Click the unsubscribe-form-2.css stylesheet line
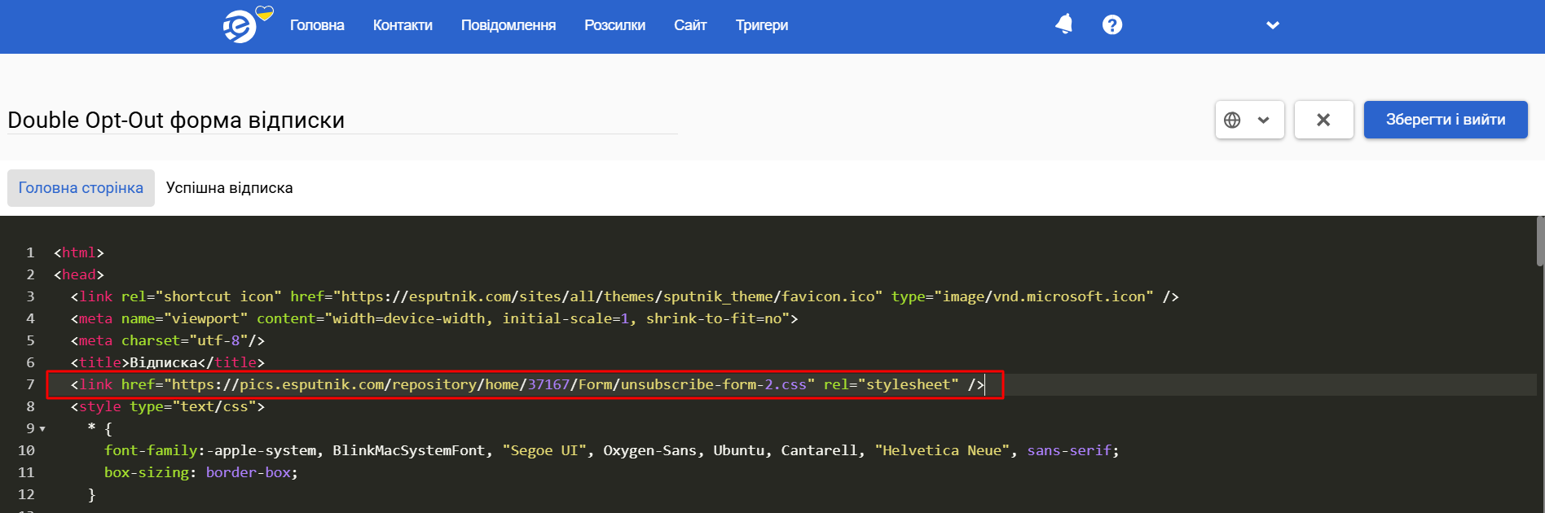This screenshot has width=1545, height=513. pyautogui.click(x=527, y=384)
